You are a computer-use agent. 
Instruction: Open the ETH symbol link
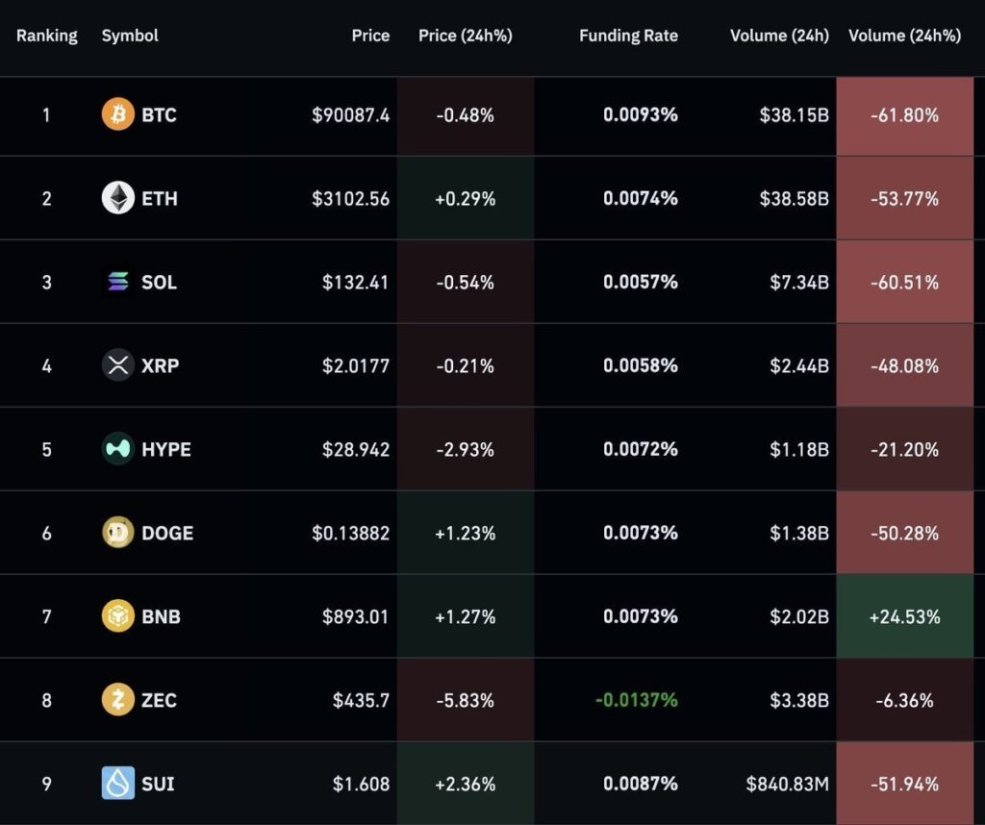point(159,199)
